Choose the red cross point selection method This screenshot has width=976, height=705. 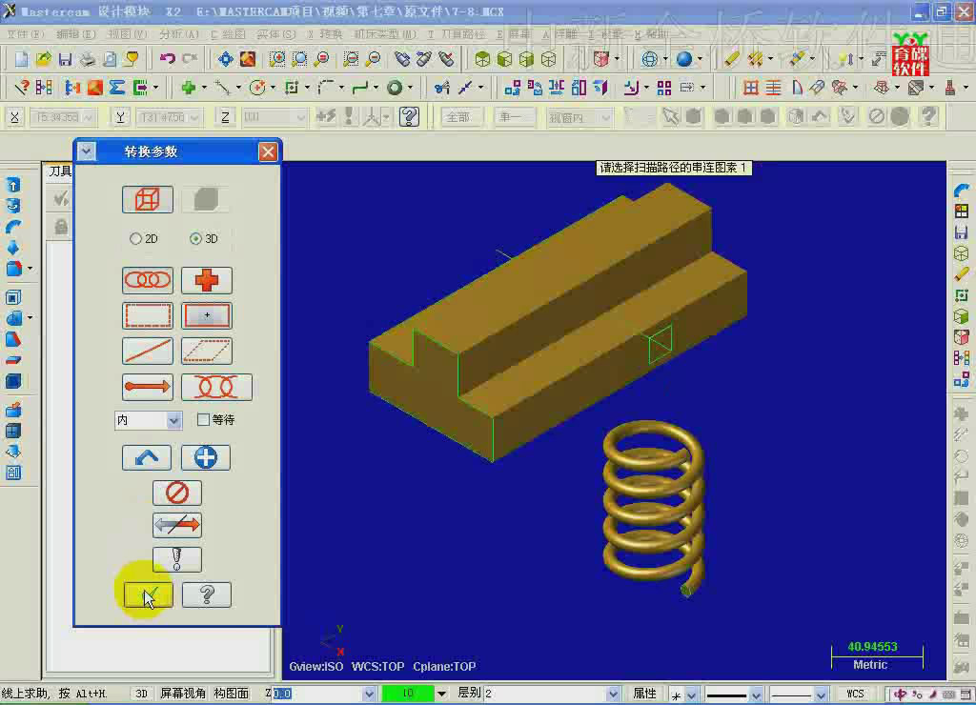pyautogui.click(x=207, y=281)
